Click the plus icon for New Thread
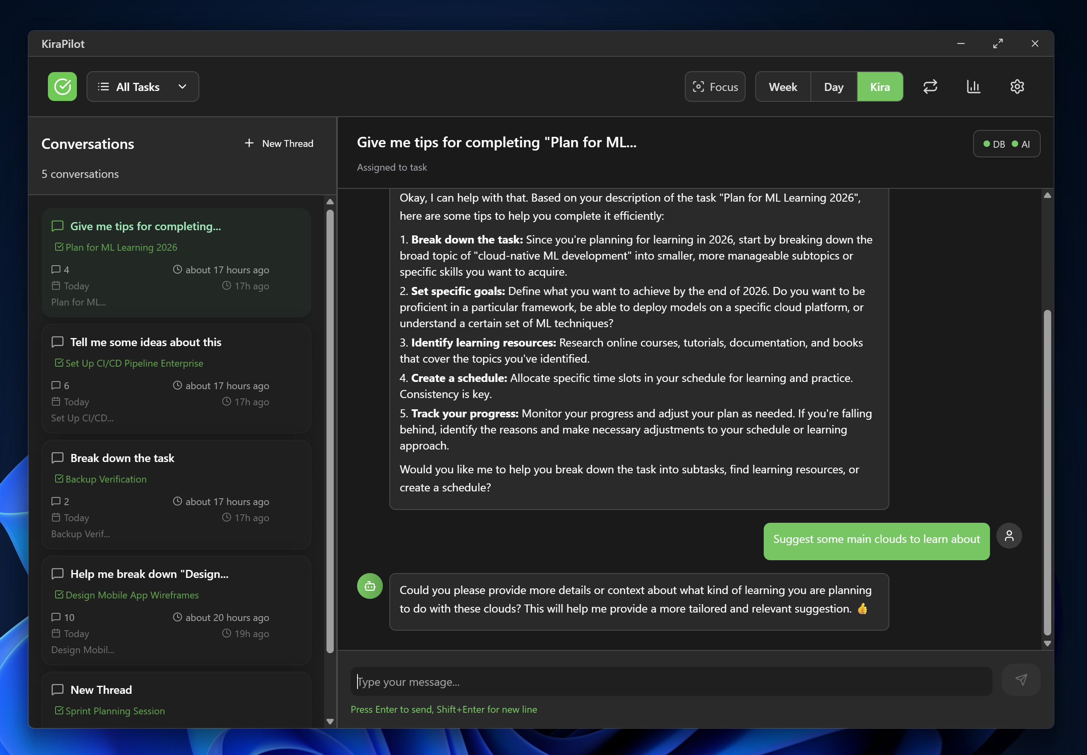 [249, 143]
